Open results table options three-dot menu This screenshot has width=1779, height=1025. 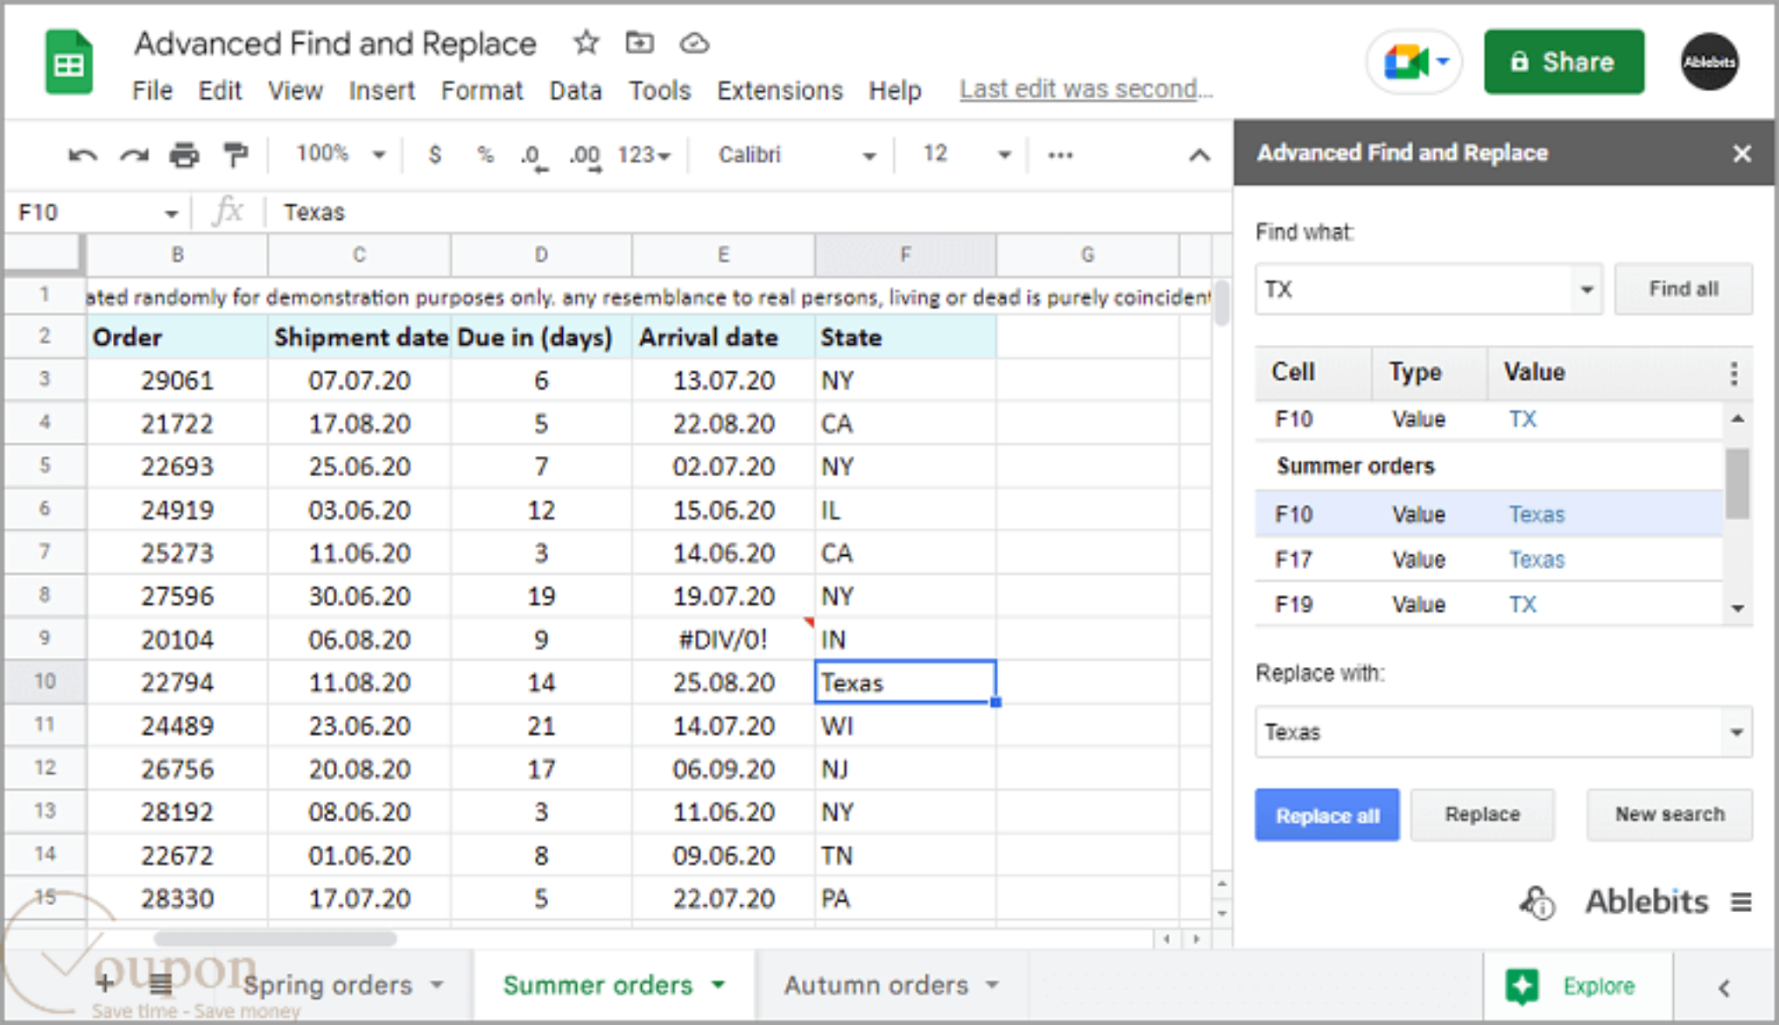pos(1734,374)
